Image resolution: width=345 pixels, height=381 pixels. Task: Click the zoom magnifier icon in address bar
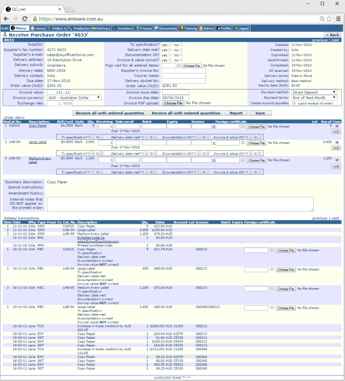(322, 19)
